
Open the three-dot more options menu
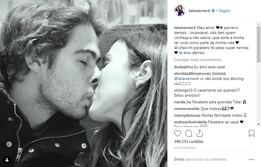[x=251, y=160]
